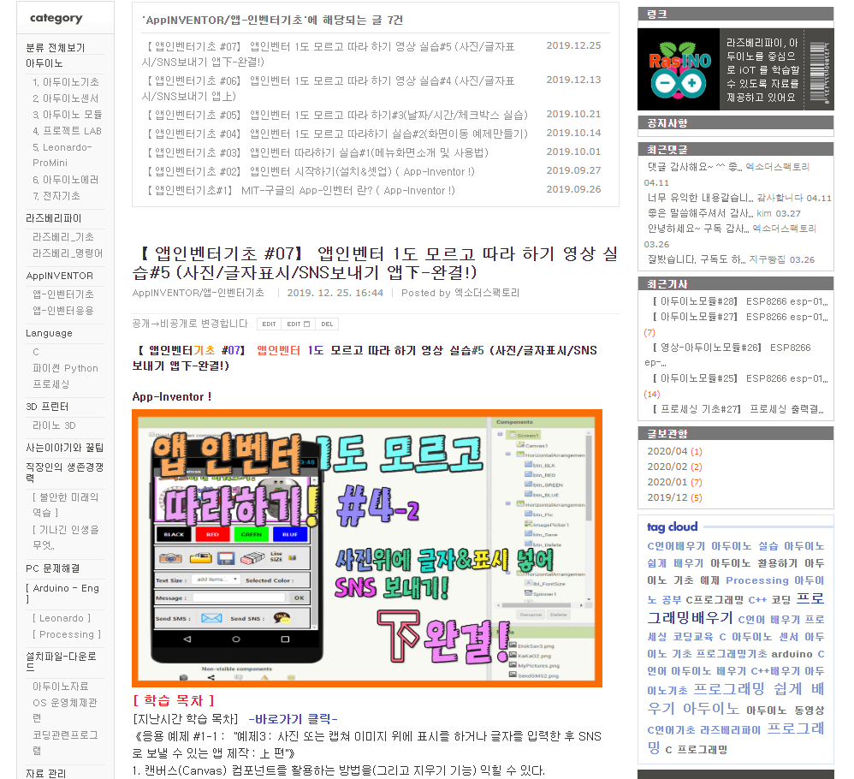Image resolution: width=854 pixels, height=779 pixels.
Task: Open the '아두이노' category
Action: pos(44,63)
